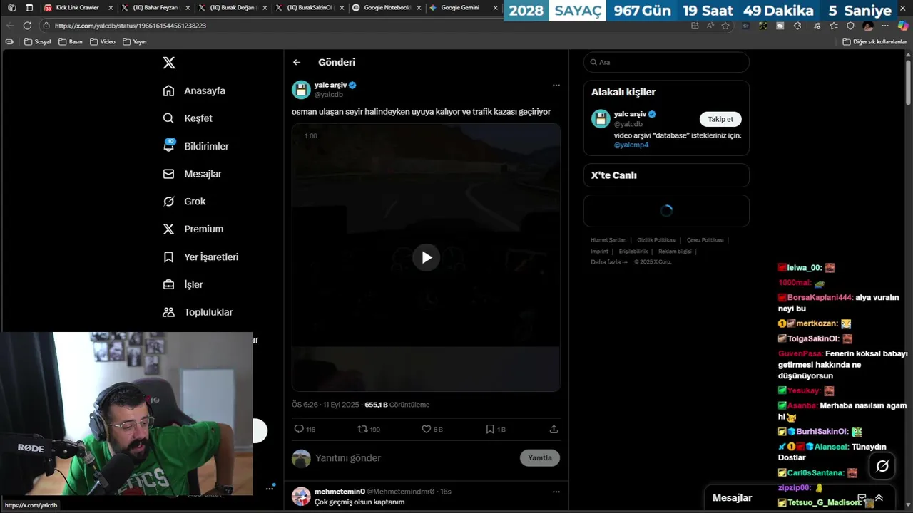Open the Yayın bookmarks folder
The height and width of the screenshot is (513, 913).
[x=135, y=41]
